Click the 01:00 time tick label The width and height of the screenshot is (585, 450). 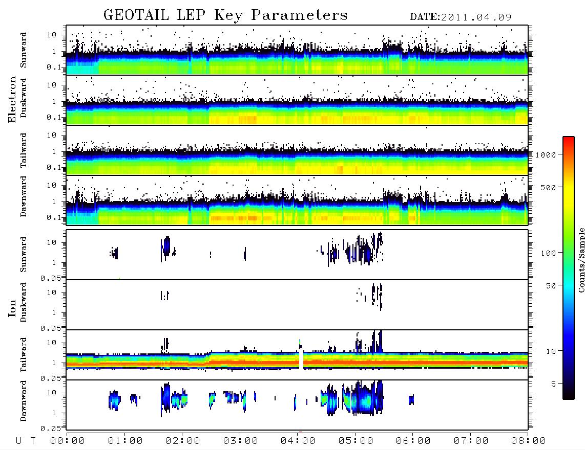tap(126, 441)
